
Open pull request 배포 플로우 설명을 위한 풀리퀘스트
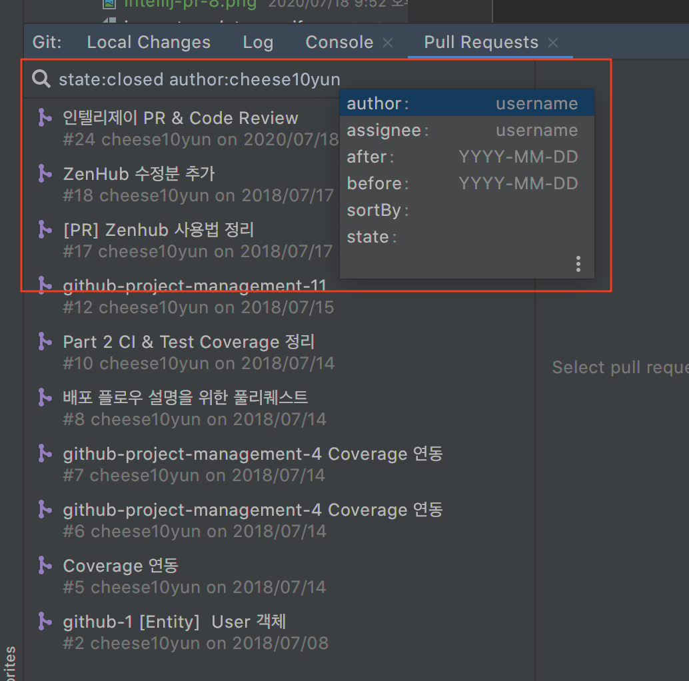click(x=185, y=398)
